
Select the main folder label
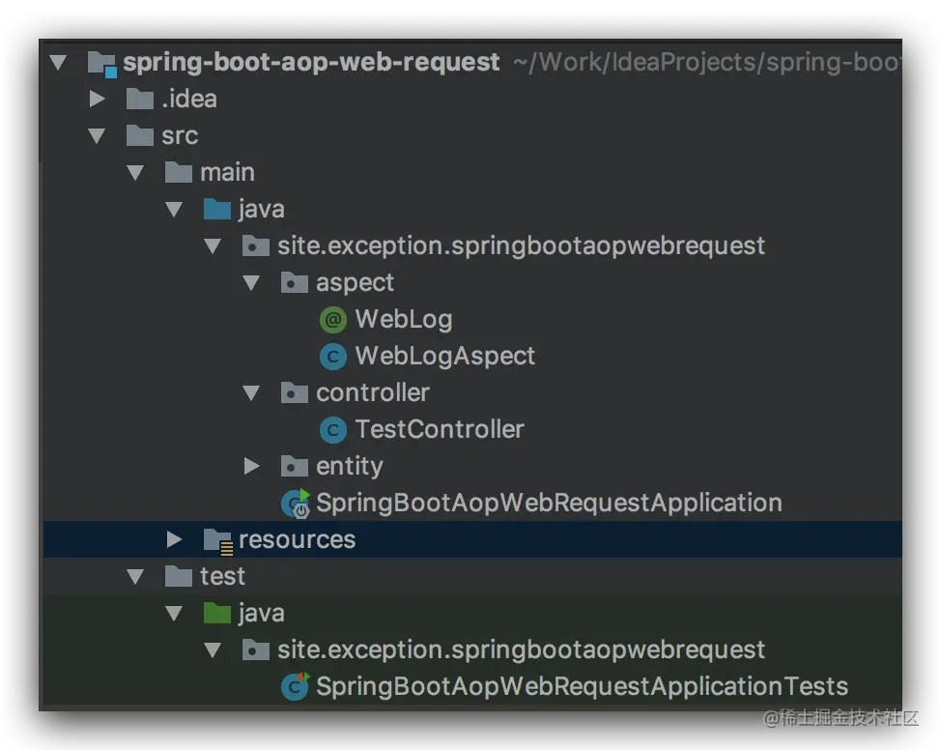(227, 172)
